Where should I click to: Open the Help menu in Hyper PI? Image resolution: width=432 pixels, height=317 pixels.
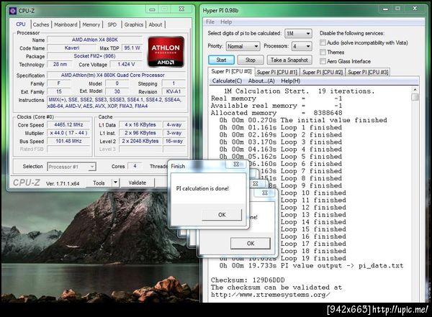(x=226, y=22)
